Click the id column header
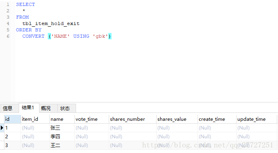The image size is (278, 153). [12, 119]
